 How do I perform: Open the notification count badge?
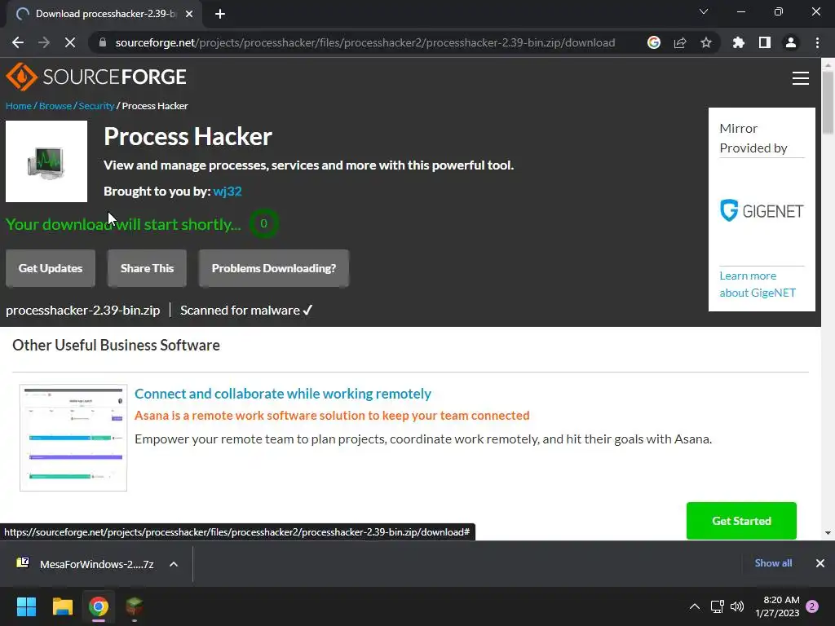pos(812,606)
